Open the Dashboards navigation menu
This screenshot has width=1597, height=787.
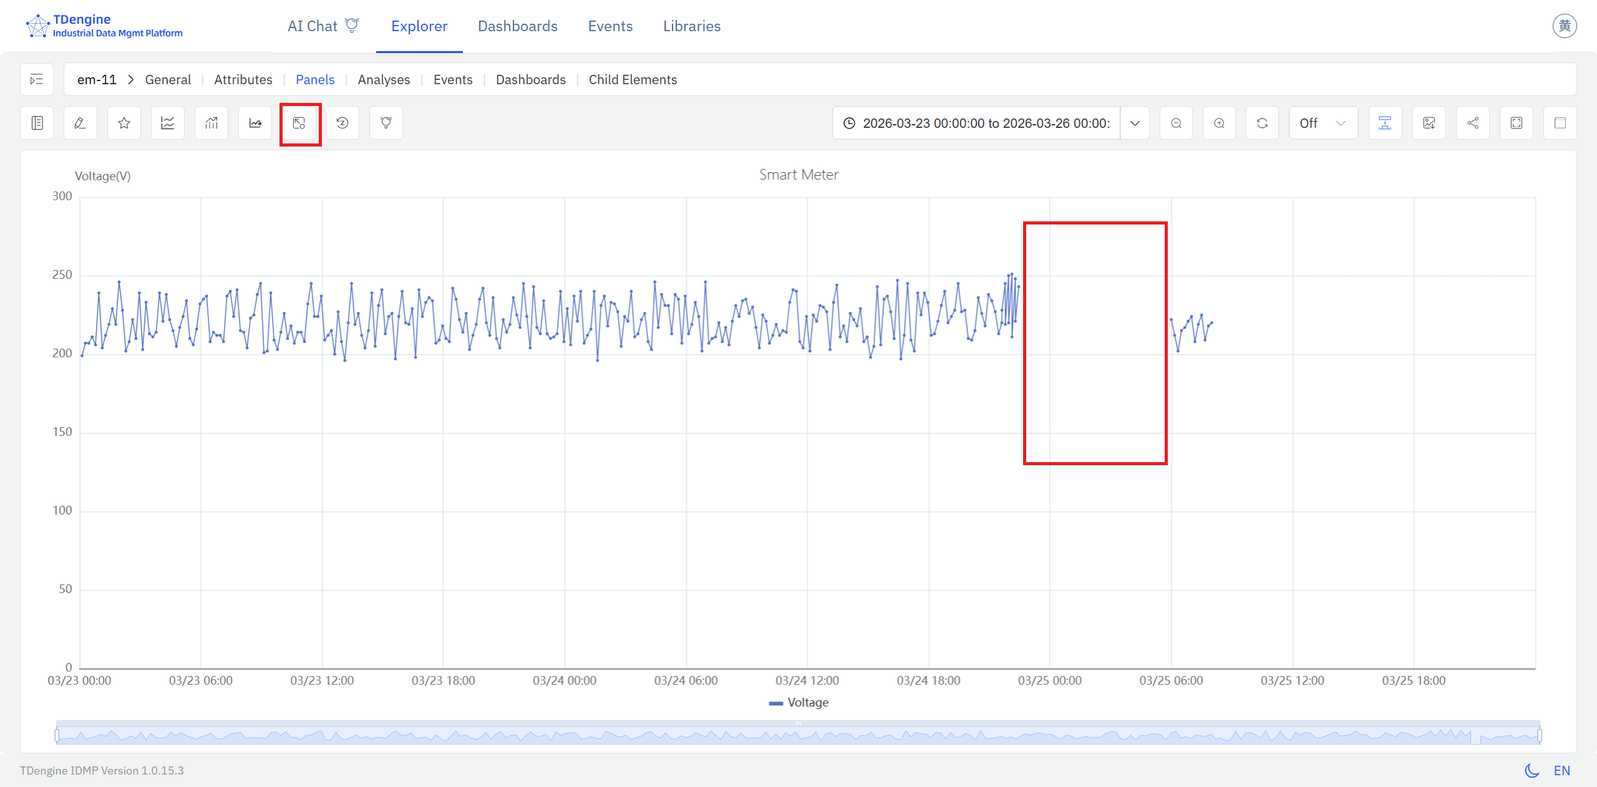(x=518, y=26)
